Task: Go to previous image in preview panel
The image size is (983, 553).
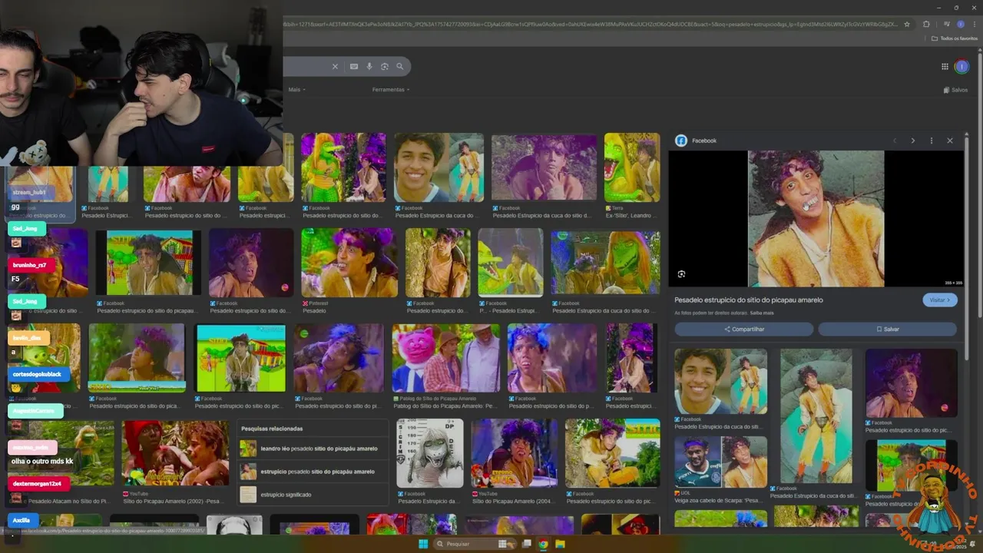Action: click(x=895, y=141)
